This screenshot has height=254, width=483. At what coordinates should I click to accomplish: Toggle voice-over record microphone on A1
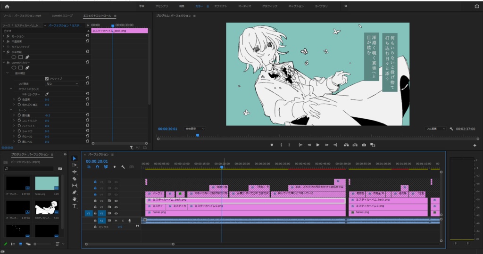tap(130, 221)
